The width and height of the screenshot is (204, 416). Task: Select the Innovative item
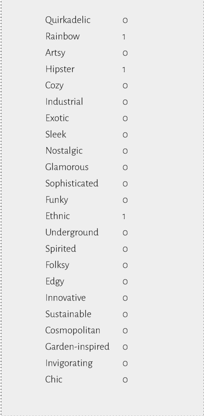[65, 298]
